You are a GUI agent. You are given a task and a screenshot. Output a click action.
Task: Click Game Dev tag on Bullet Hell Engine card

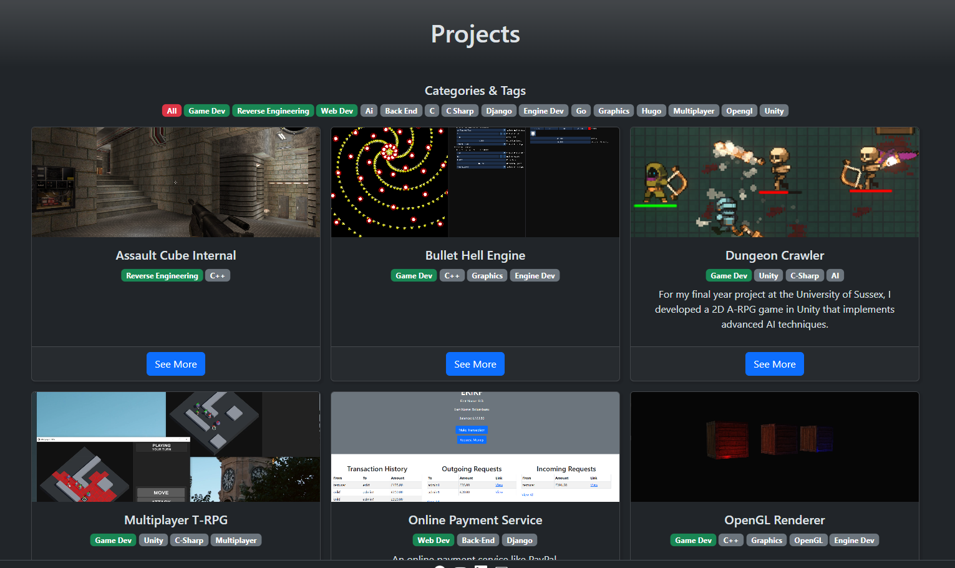pos(414,275)
